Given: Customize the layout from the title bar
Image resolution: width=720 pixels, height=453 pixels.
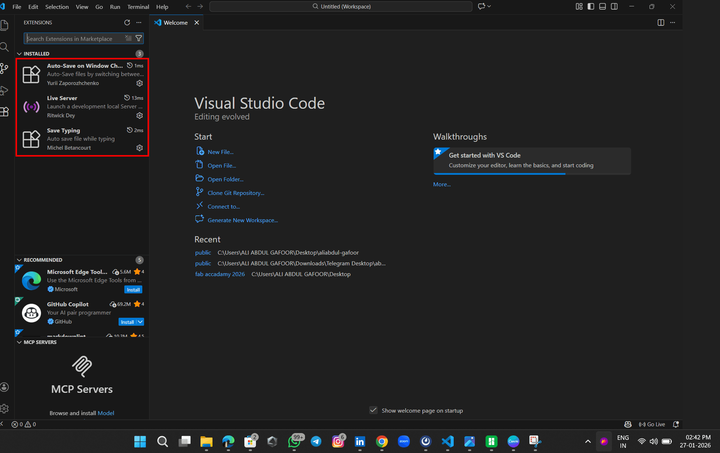Looking at the screenshot, I should (579, 6).
